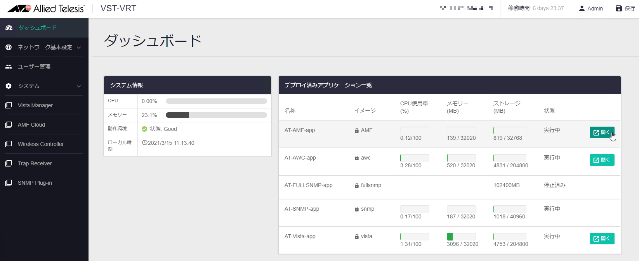Viewport: 639px width, 261px height.
Task: Click the AT-AWC-app name cell
Action: tap(300, 158)
